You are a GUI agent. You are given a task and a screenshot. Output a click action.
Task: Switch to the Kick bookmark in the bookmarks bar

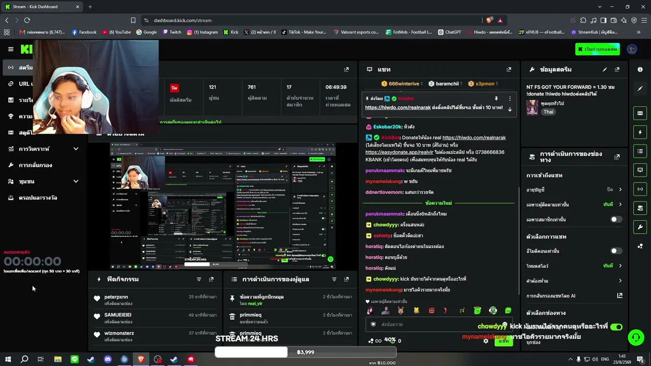coord(231,32)
